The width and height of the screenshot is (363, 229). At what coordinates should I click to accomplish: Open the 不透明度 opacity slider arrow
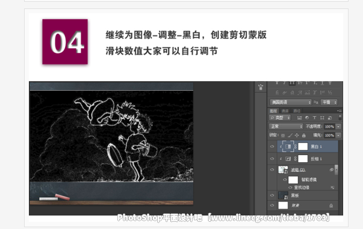pyautogui.click(x=338, y=126)
